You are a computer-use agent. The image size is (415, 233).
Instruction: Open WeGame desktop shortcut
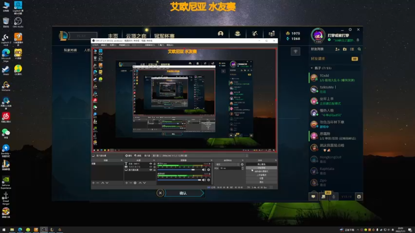pyautogui.click(x=6, y=86)
